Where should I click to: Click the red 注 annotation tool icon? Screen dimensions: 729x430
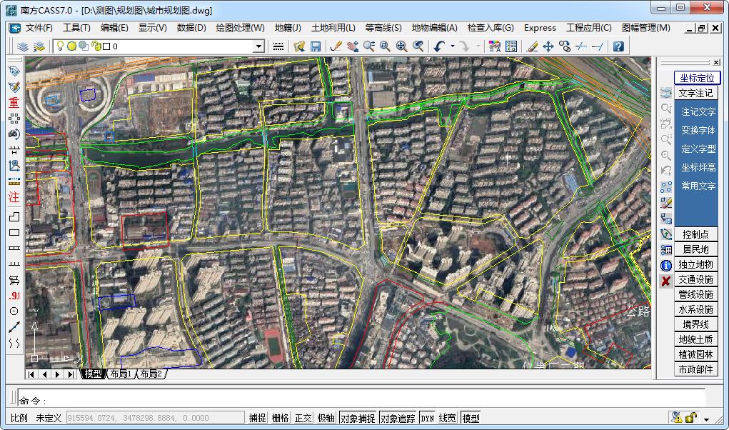tap(14, 197)
